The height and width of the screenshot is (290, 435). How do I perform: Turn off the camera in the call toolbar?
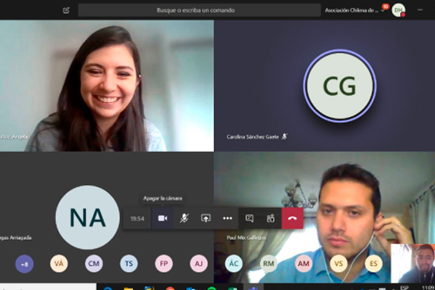coord(162,218)
